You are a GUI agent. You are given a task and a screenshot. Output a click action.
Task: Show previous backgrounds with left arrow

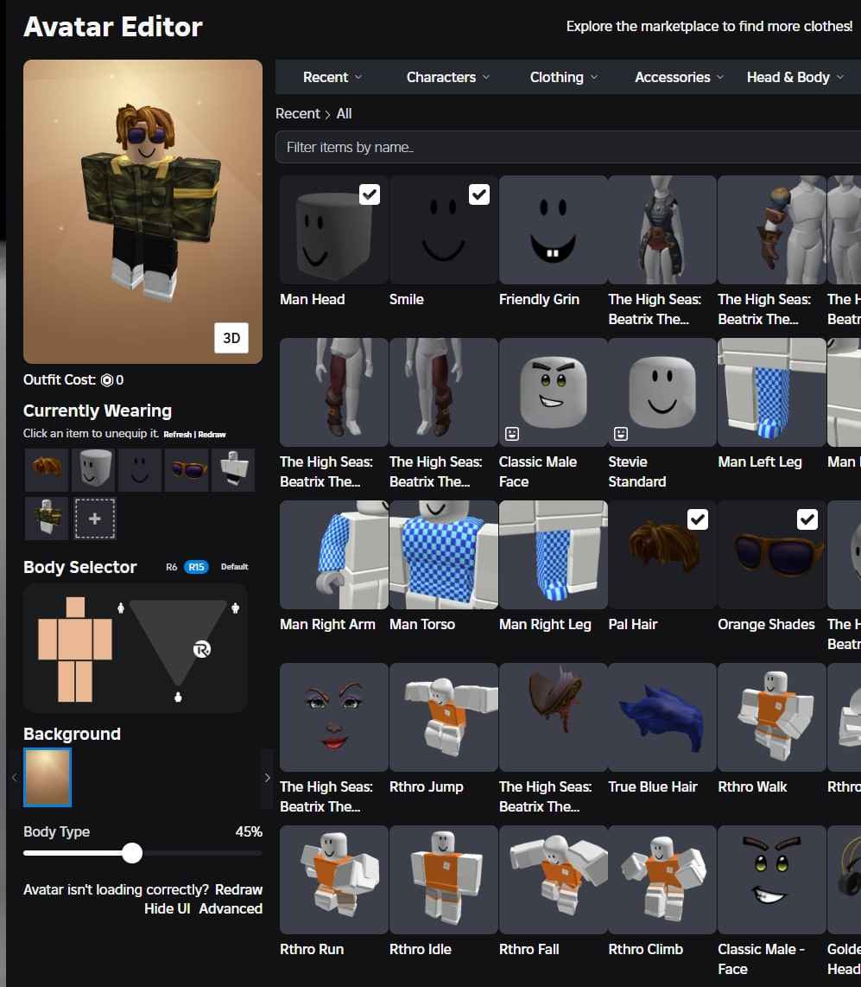pyautogui.click(x=14, y=778)
